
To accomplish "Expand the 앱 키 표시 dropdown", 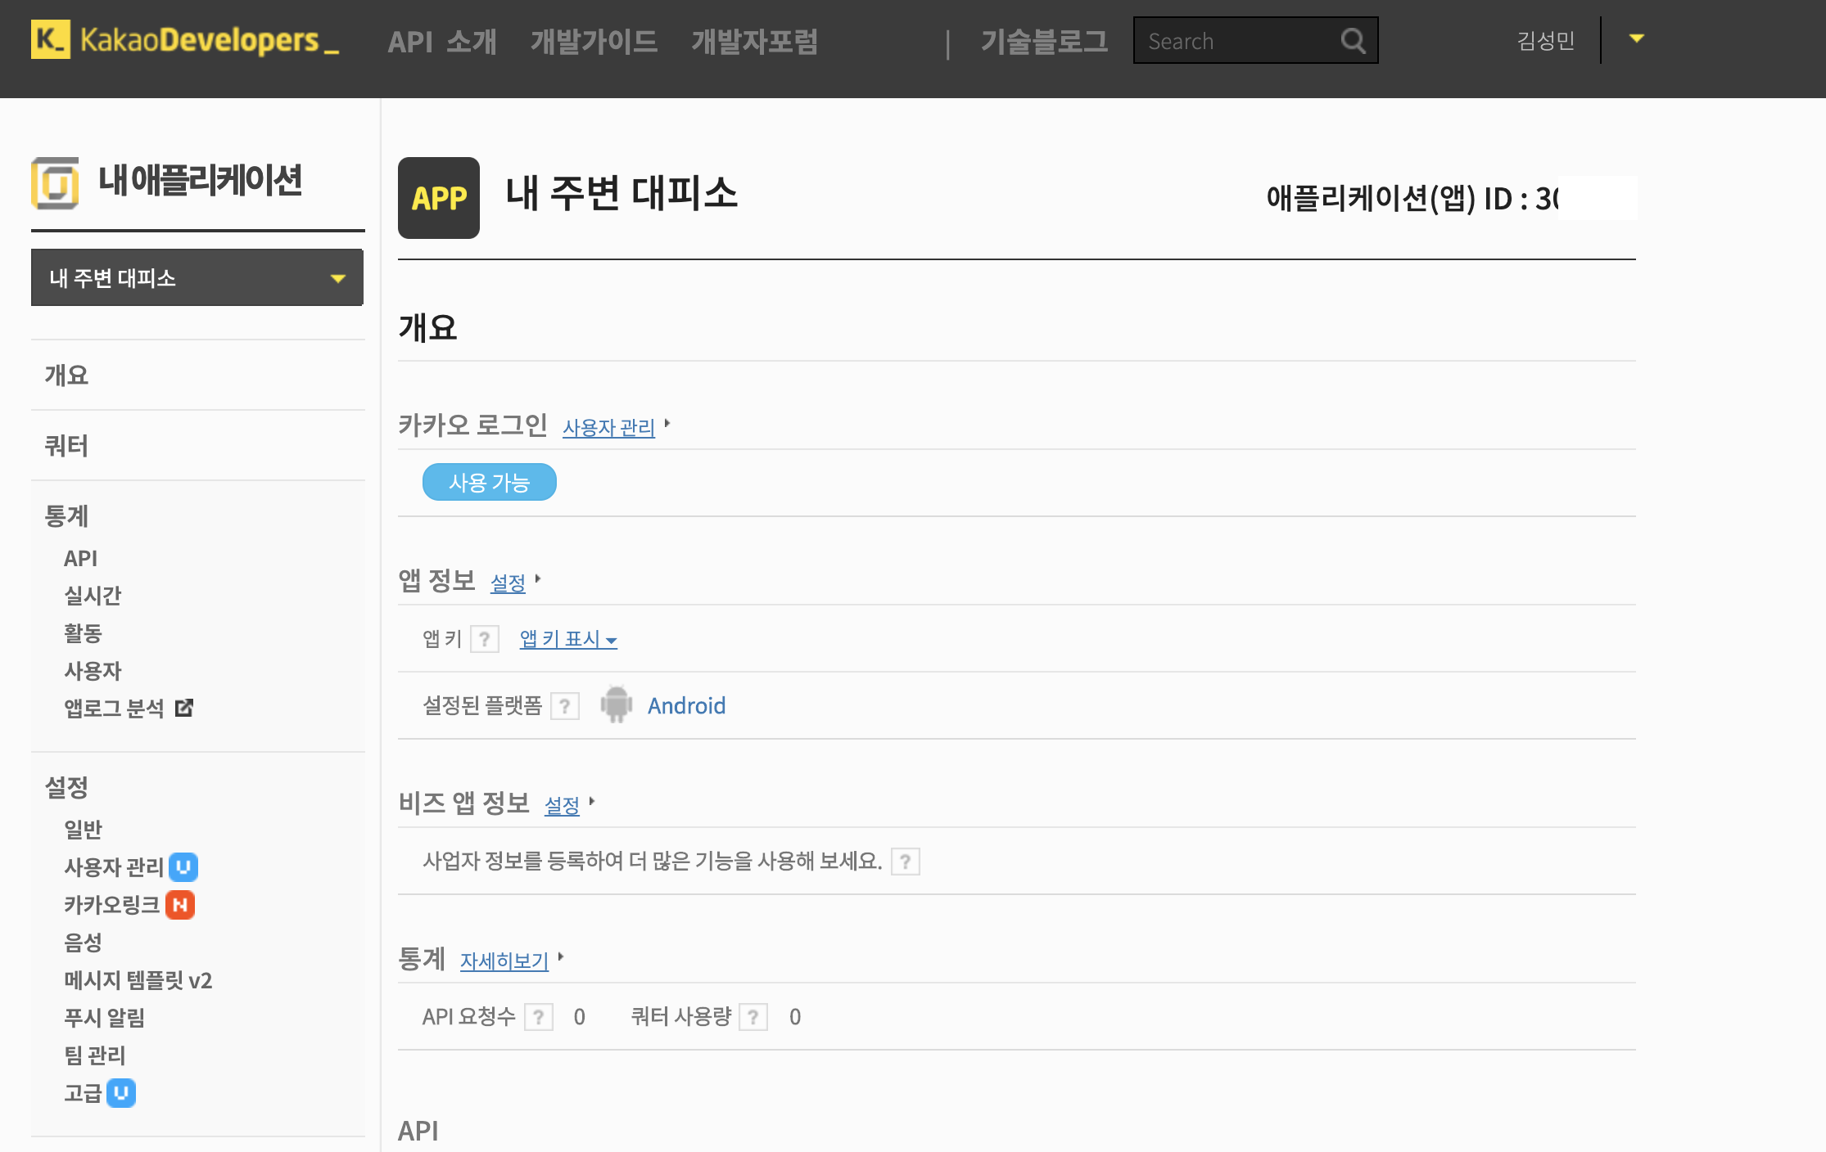I will pyautogui.click(x=568, y=639).
